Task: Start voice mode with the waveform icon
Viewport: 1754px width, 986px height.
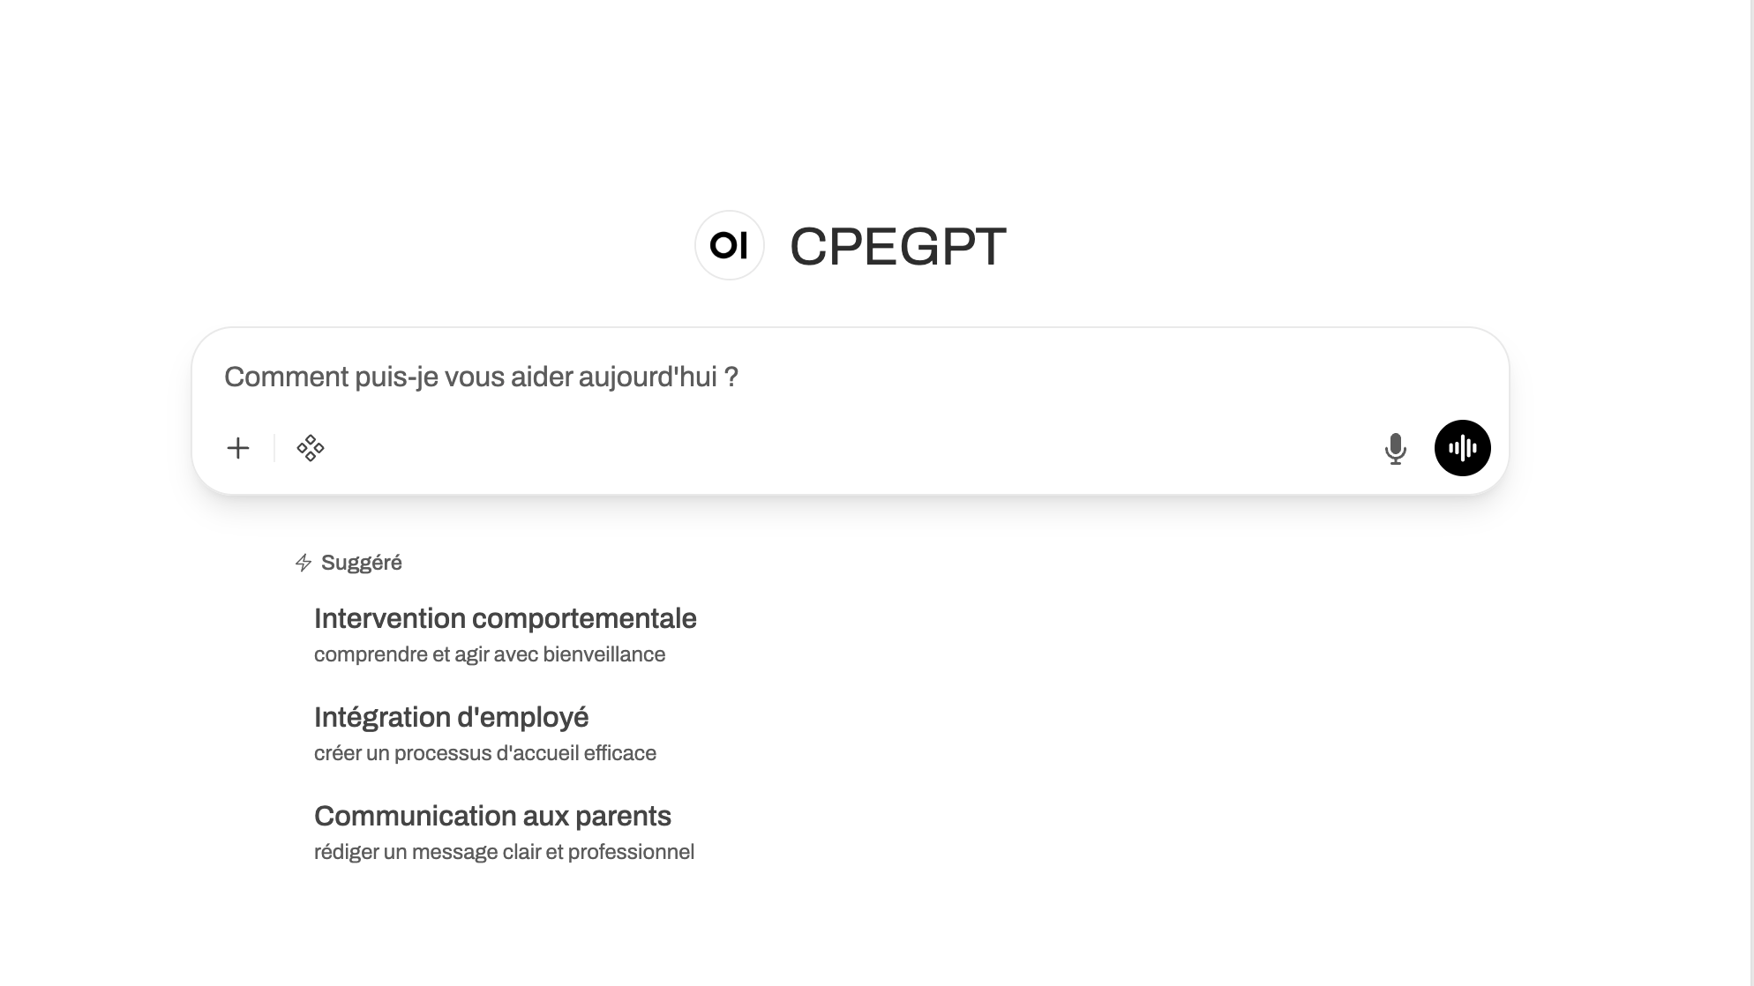Action: pos(1462,448)
